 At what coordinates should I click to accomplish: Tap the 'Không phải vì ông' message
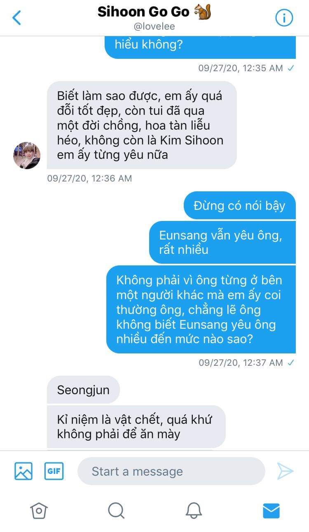pos(201,309)
